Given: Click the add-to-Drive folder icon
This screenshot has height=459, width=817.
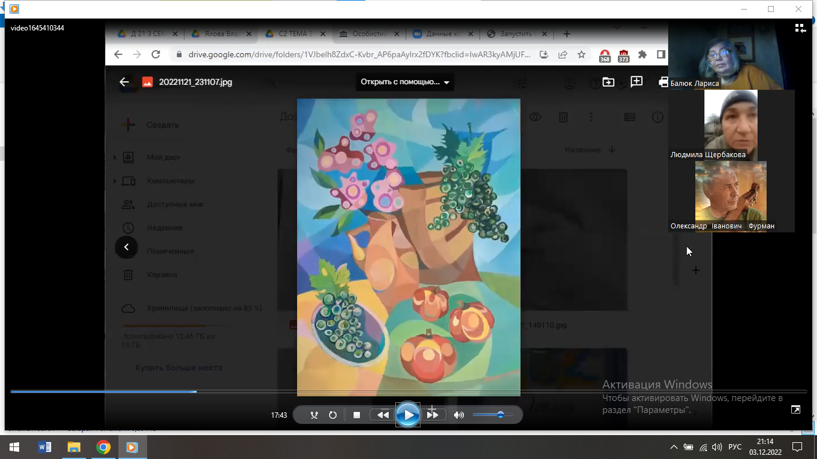Looking at the screenshot, I should pos(608,82).
